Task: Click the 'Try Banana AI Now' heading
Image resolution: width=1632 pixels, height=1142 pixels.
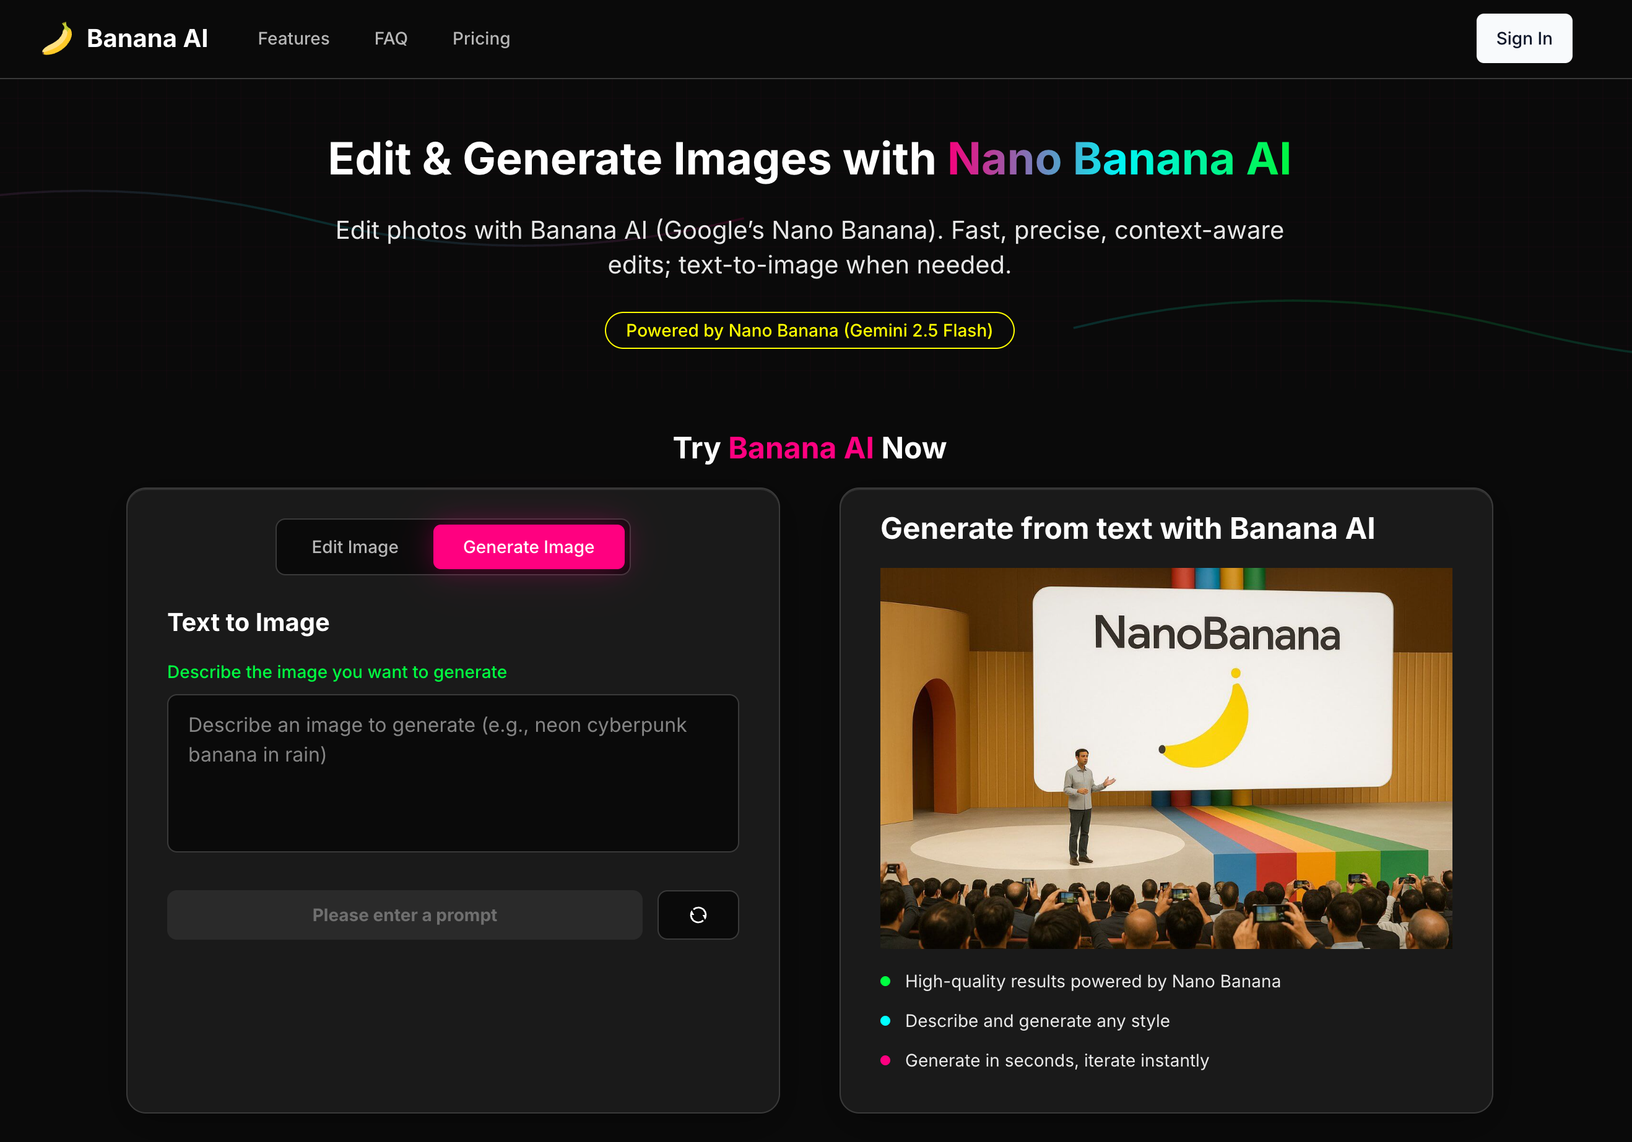Action: 809,447
